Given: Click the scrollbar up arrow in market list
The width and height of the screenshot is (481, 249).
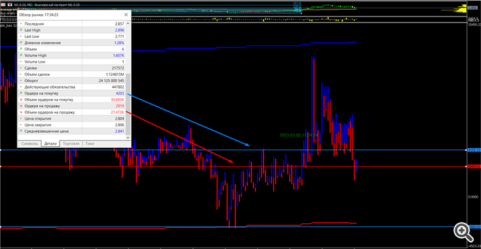Looking at the screenshot, I should [128, 23].
